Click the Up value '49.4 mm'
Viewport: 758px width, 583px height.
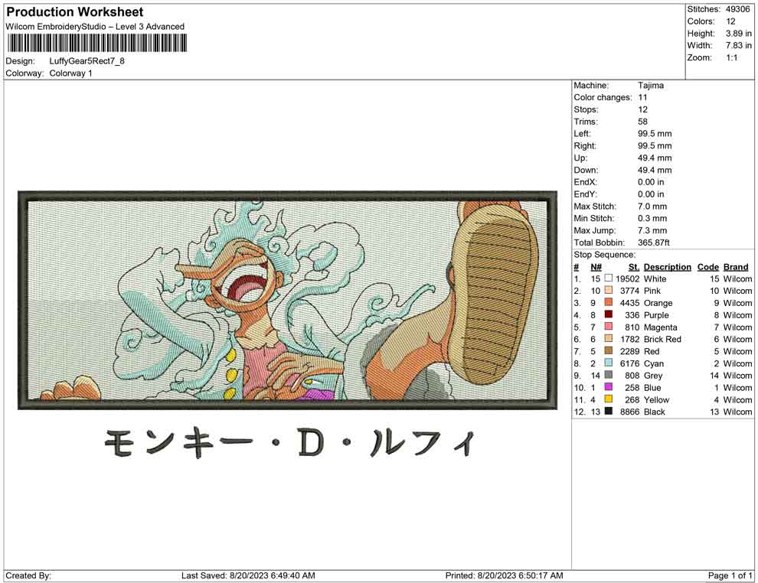(x=655, y=158)
